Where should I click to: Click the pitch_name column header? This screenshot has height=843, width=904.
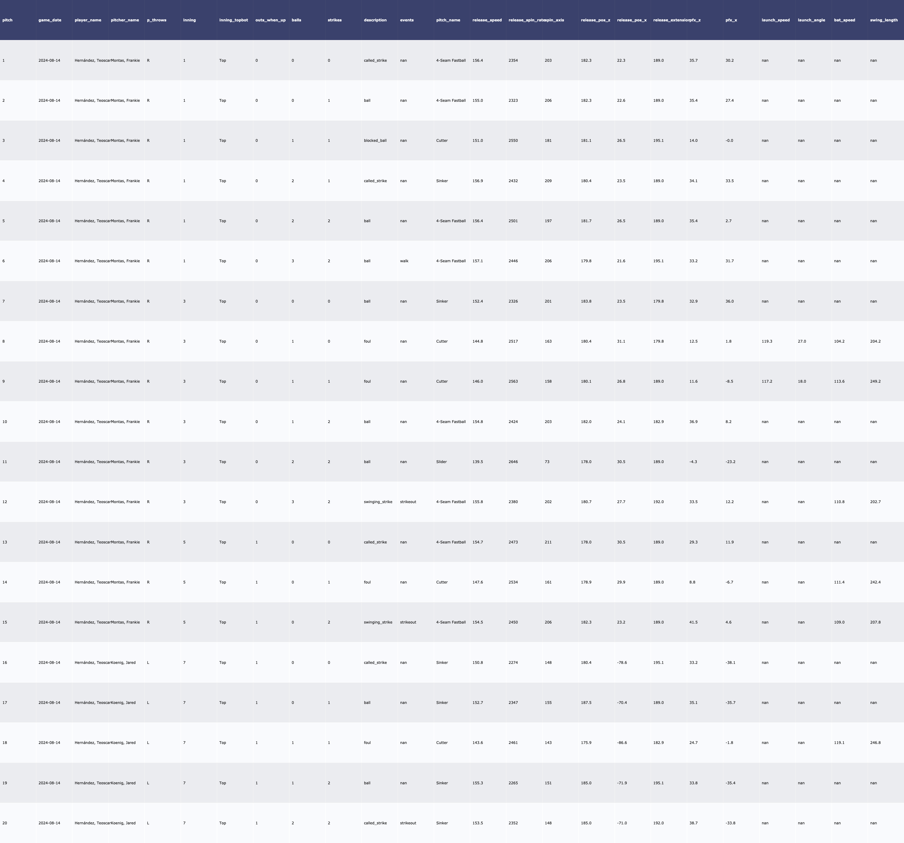point(448,20)
